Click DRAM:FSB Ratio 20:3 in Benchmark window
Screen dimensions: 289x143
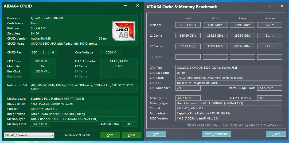click(x=270, y=98)
